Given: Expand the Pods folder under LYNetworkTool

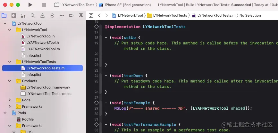Looking at the screenshot, I should click(x=10, y=100).
